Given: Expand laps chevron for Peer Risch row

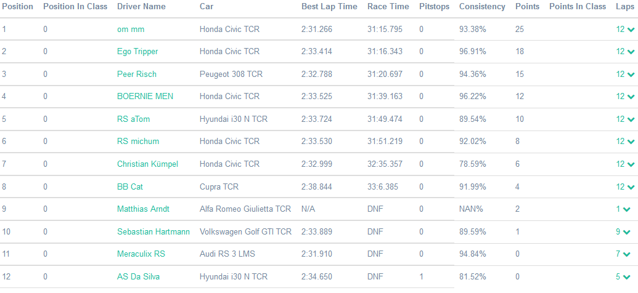Looking at the screenshot, I should [x=631, y=74].
